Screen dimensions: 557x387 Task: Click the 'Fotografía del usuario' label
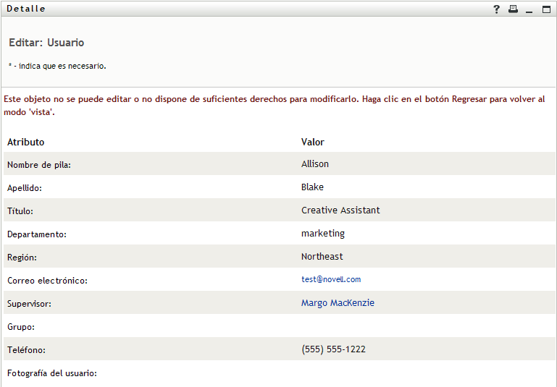pos(52,373)
